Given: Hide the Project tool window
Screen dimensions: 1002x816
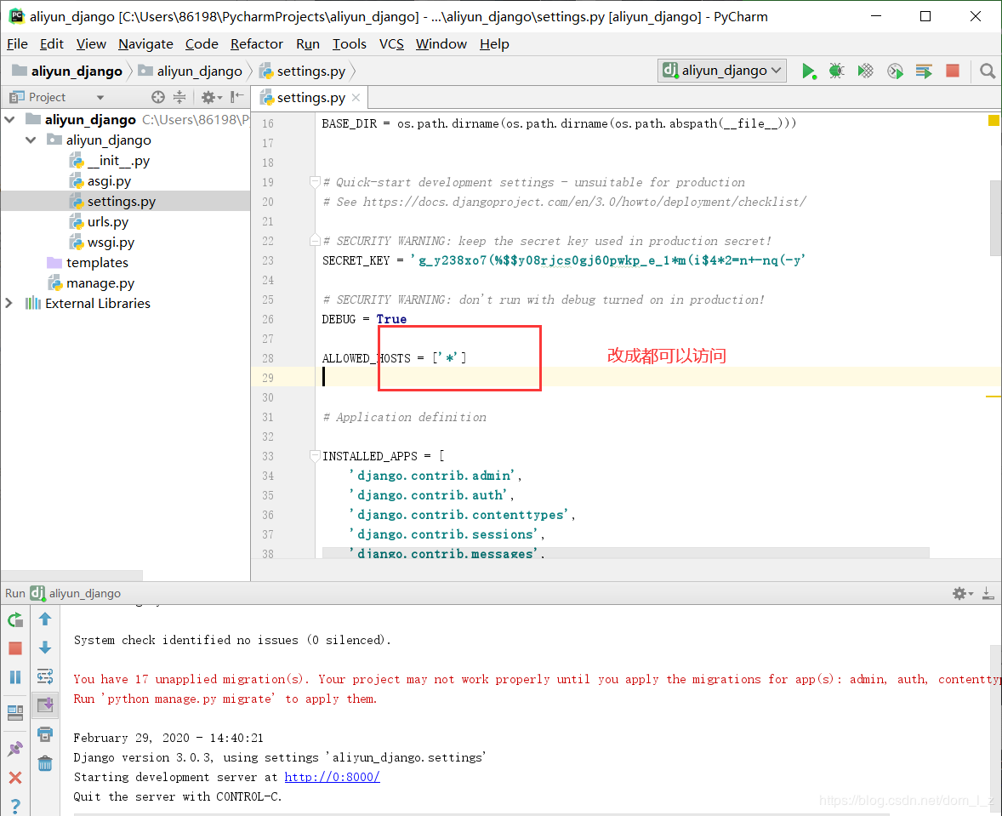Looking at the screenshot, I should click(x=237, y=97).
